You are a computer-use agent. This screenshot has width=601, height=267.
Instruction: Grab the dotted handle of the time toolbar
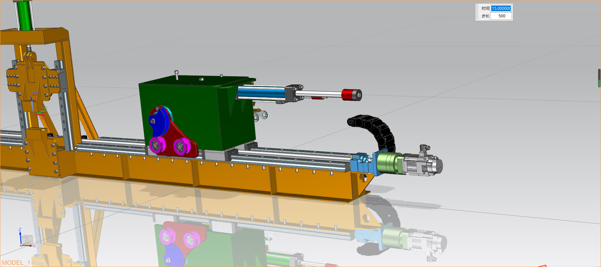click(x=477, y=12)
